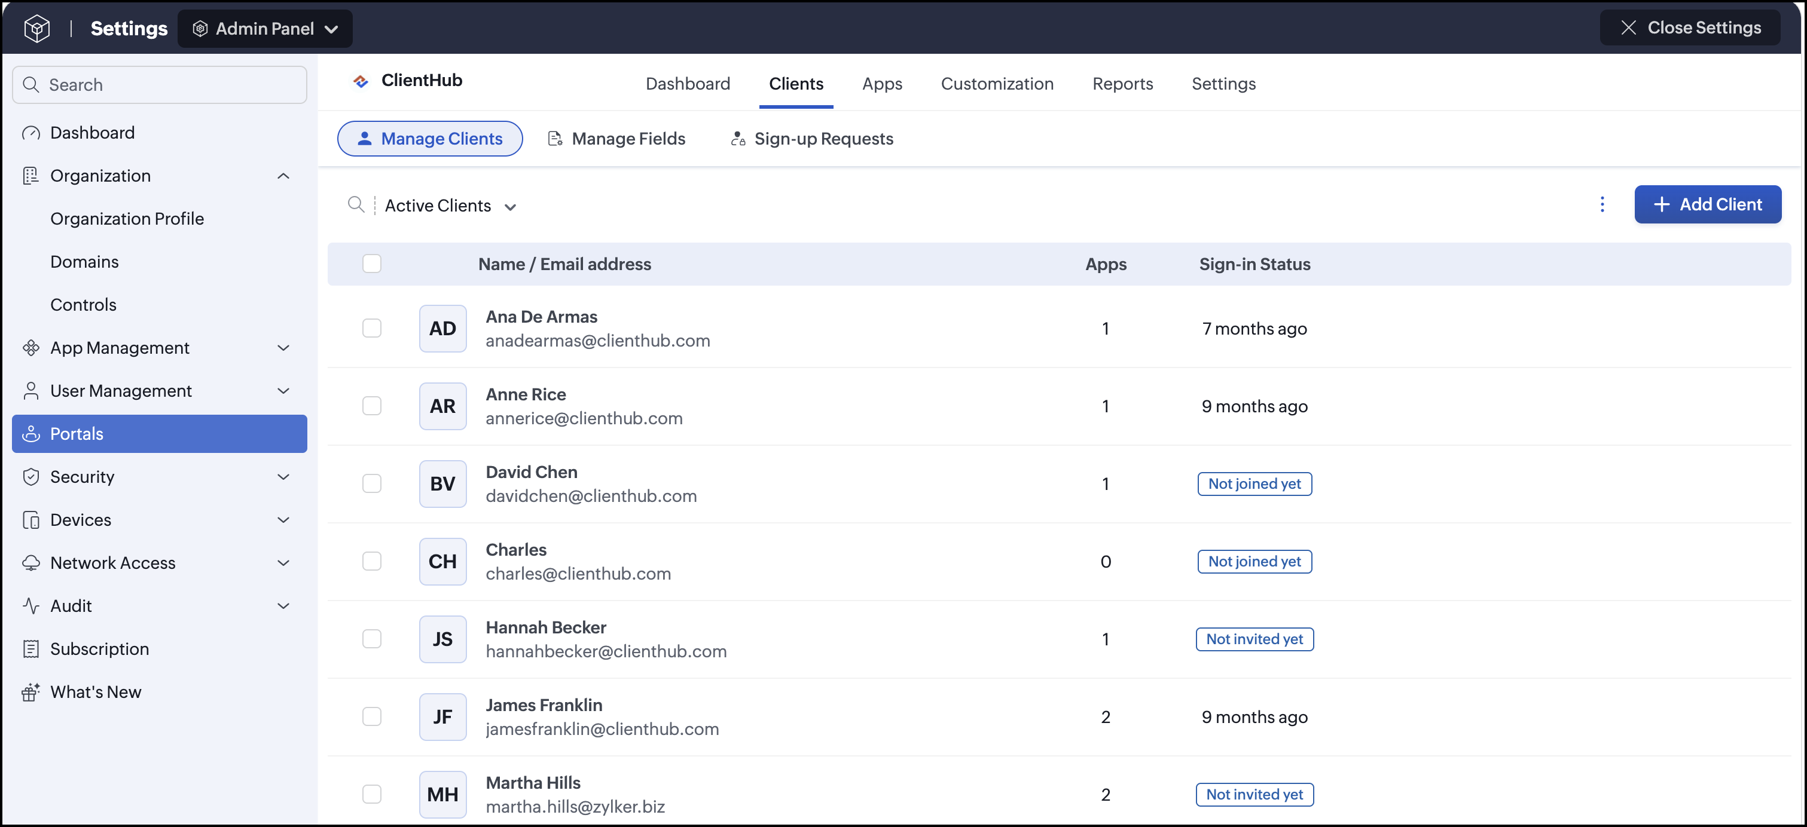This screenshot has width=1807, height=827.
Task: Click the Audit pulse icon
Action: coord(31,607)
